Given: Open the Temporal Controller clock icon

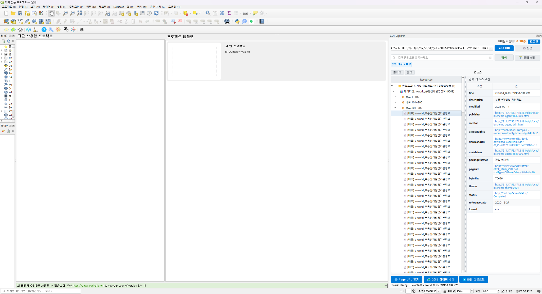Looking at the screenshot, I should coord(149,13).
